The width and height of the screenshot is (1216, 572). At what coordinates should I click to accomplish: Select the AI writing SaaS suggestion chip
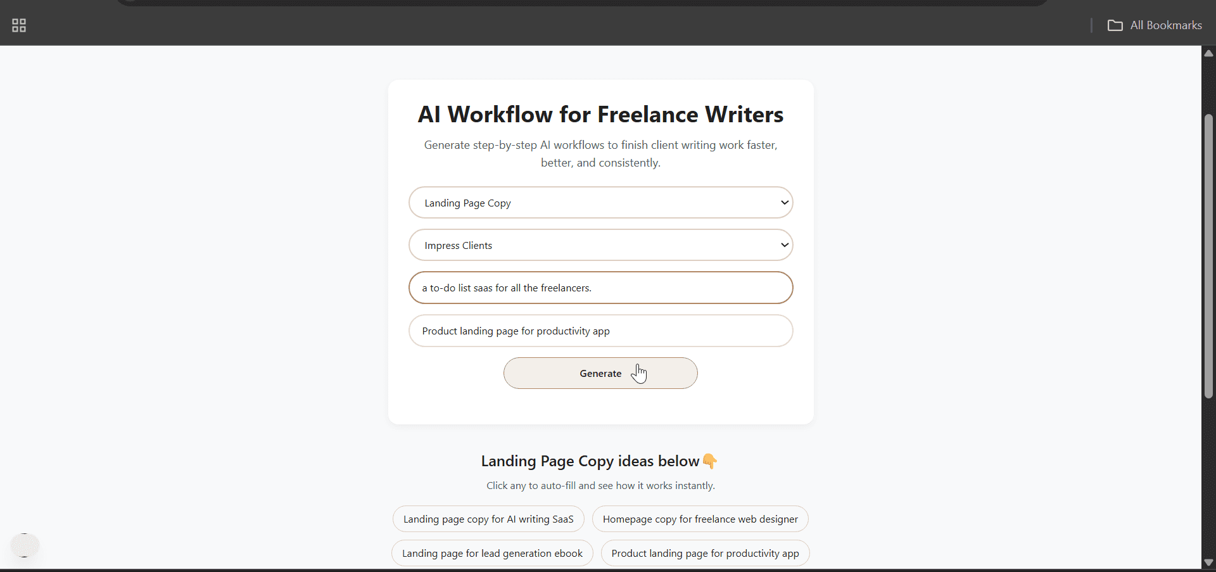[488, 519]
